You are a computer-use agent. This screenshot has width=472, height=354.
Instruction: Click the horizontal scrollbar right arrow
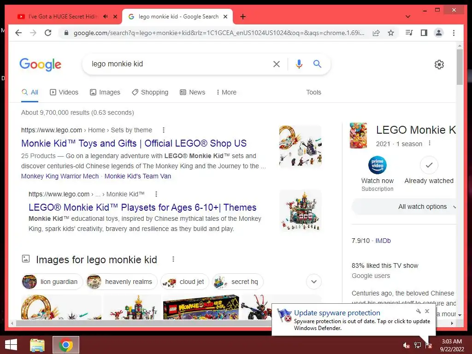pos(452,323)
